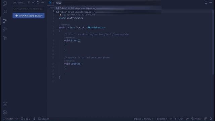Click the commit message input field
Image resolution: width=215 pixels, height=121 pixels.
click(x=29, y=9)
